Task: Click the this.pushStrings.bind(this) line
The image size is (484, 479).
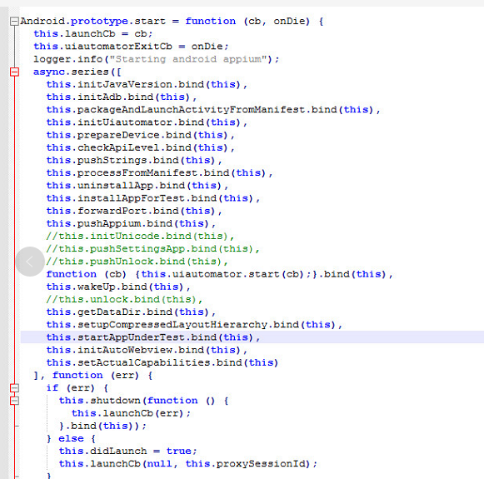Action: point(134,161)
